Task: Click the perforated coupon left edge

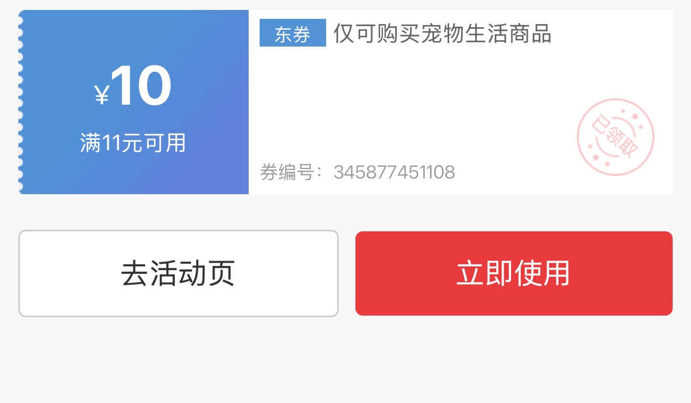Action: coord(21,102)
